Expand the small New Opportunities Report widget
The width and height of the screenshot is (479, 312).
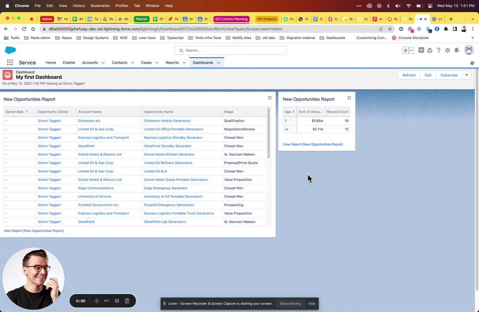click(349, 98)
